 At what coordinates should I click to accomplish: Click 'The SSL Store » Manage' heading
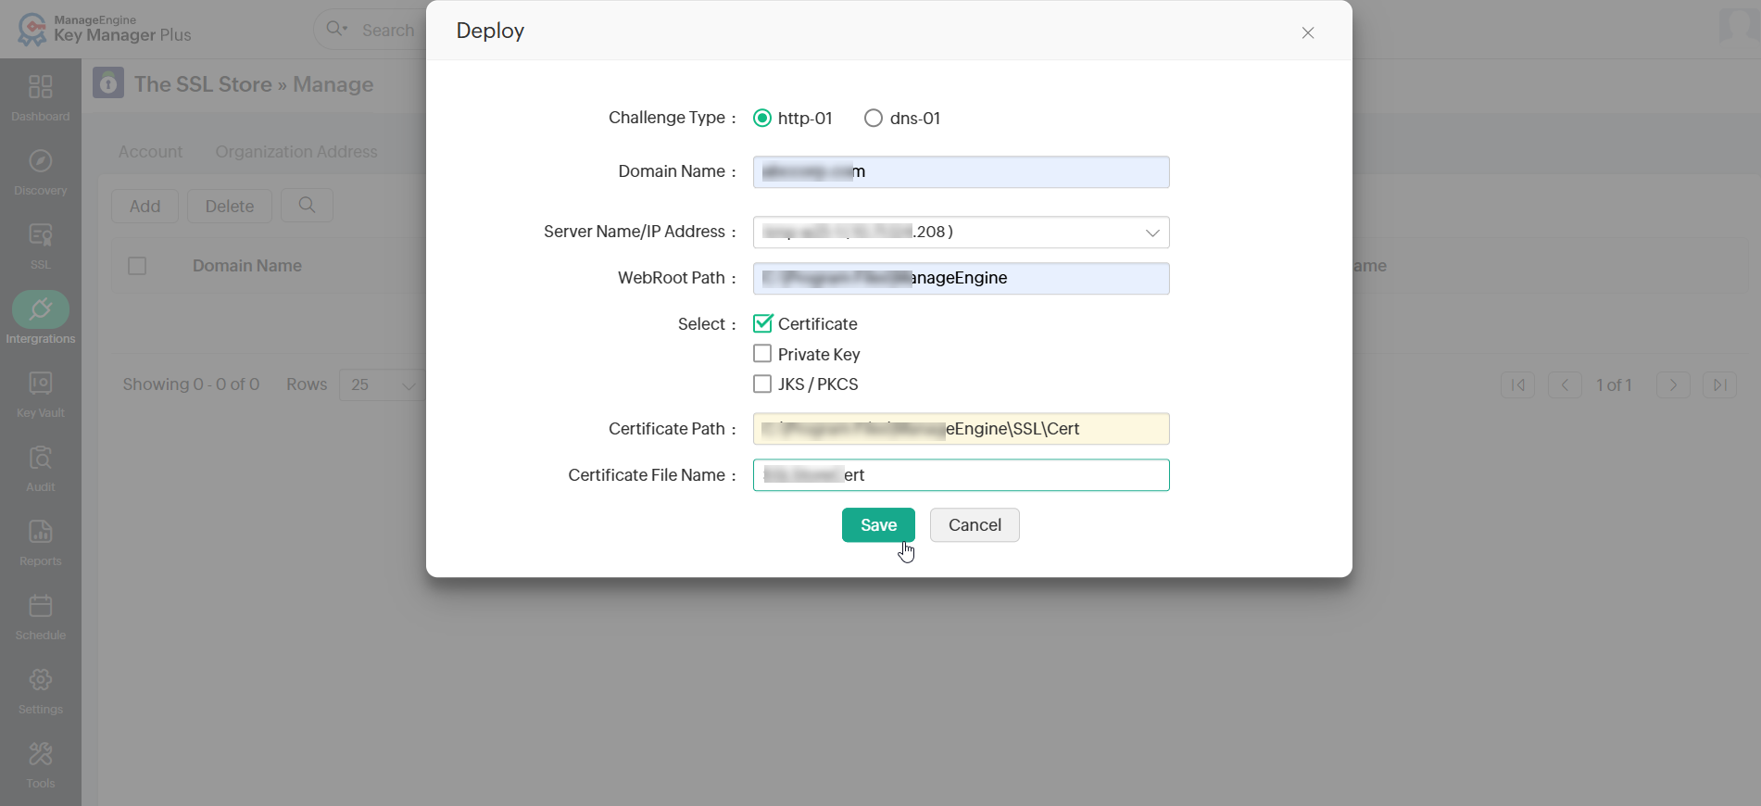(x=254, y=84)
